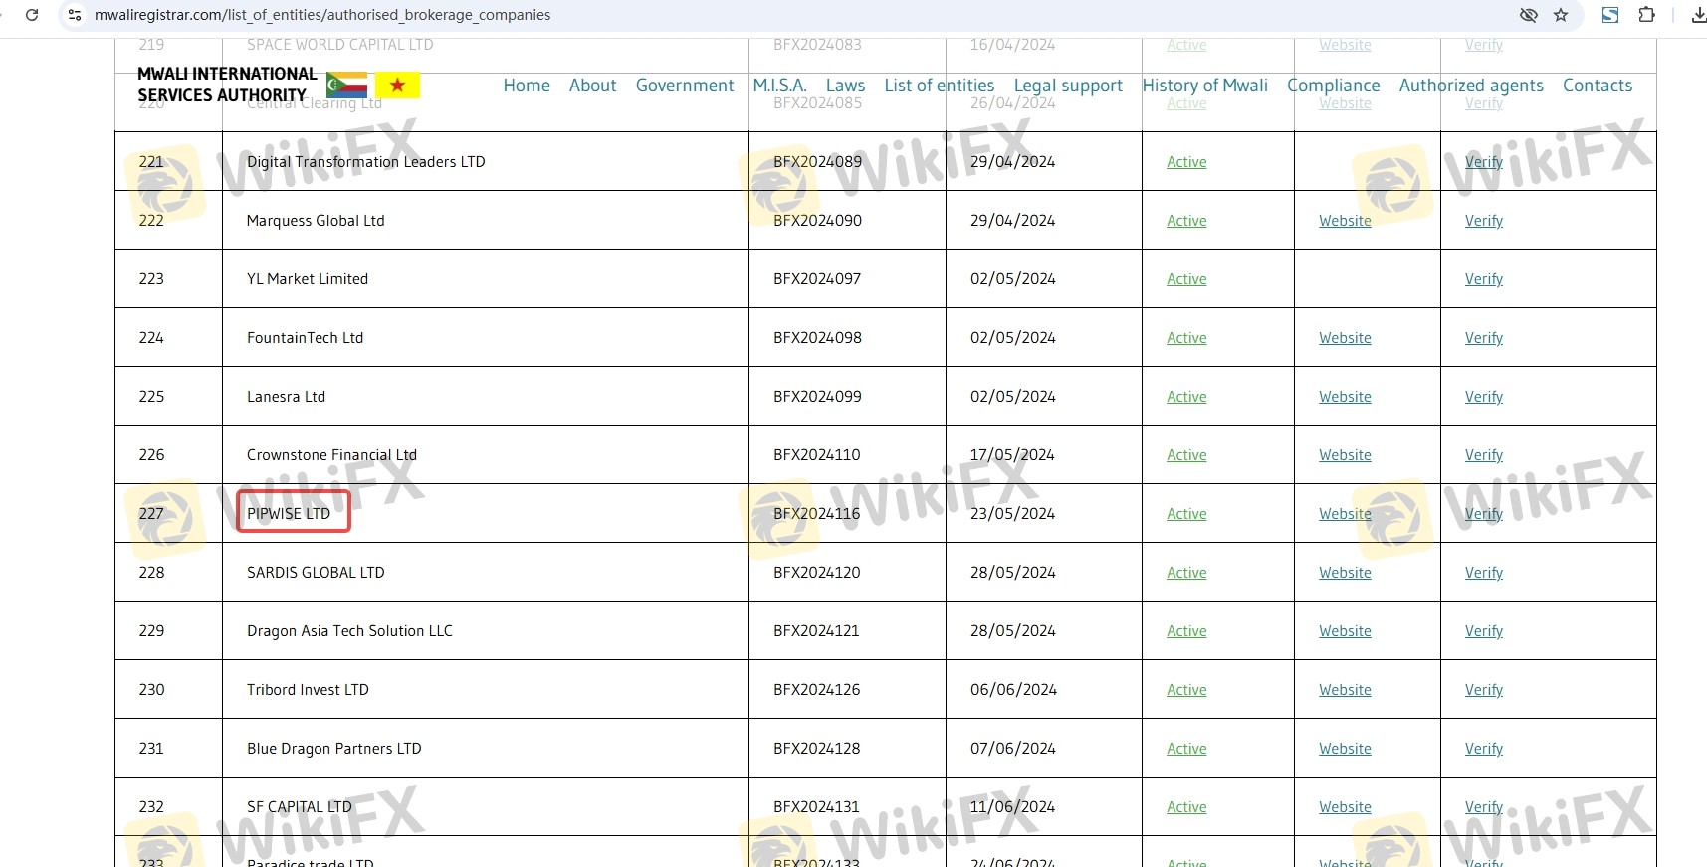Click the Comoros flag icon in header

point(346,86)
